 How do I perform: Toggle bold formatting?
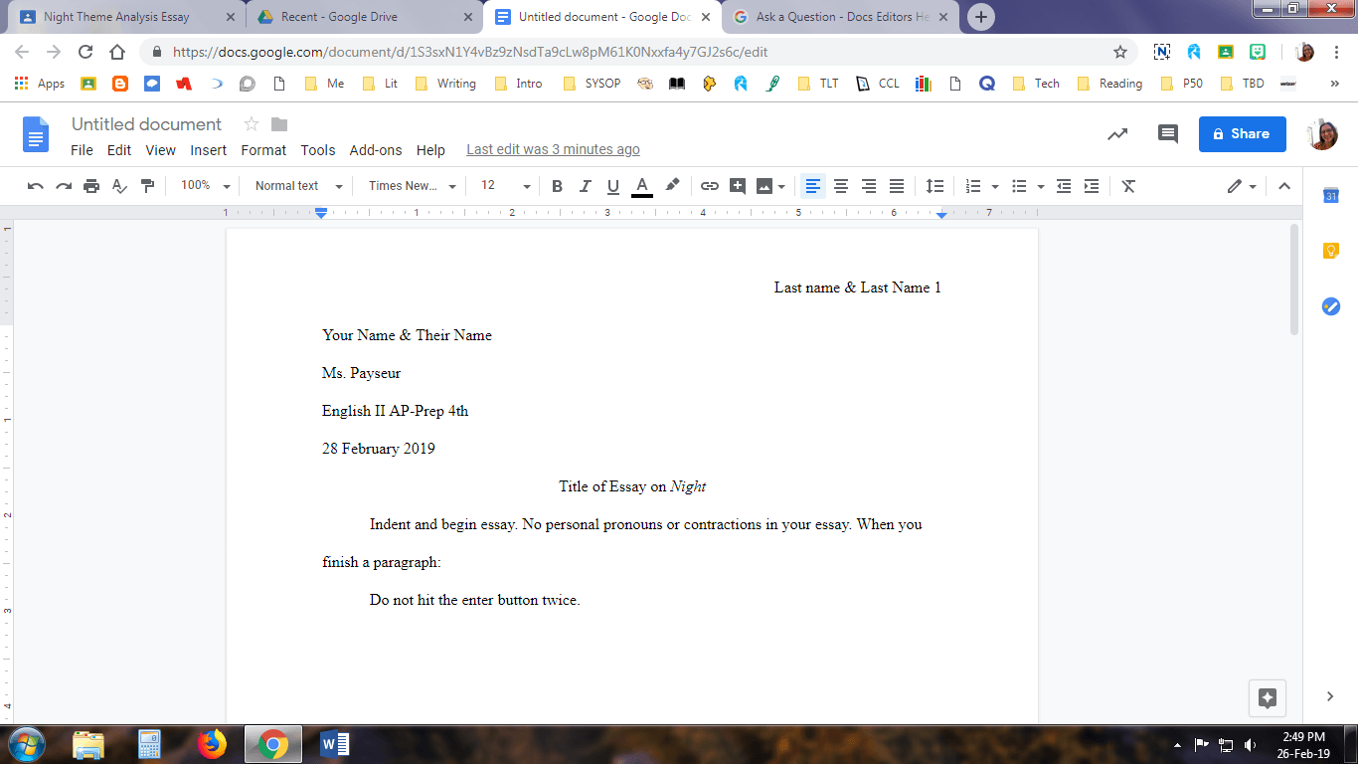pyautogui.click(x=557, y=185)
